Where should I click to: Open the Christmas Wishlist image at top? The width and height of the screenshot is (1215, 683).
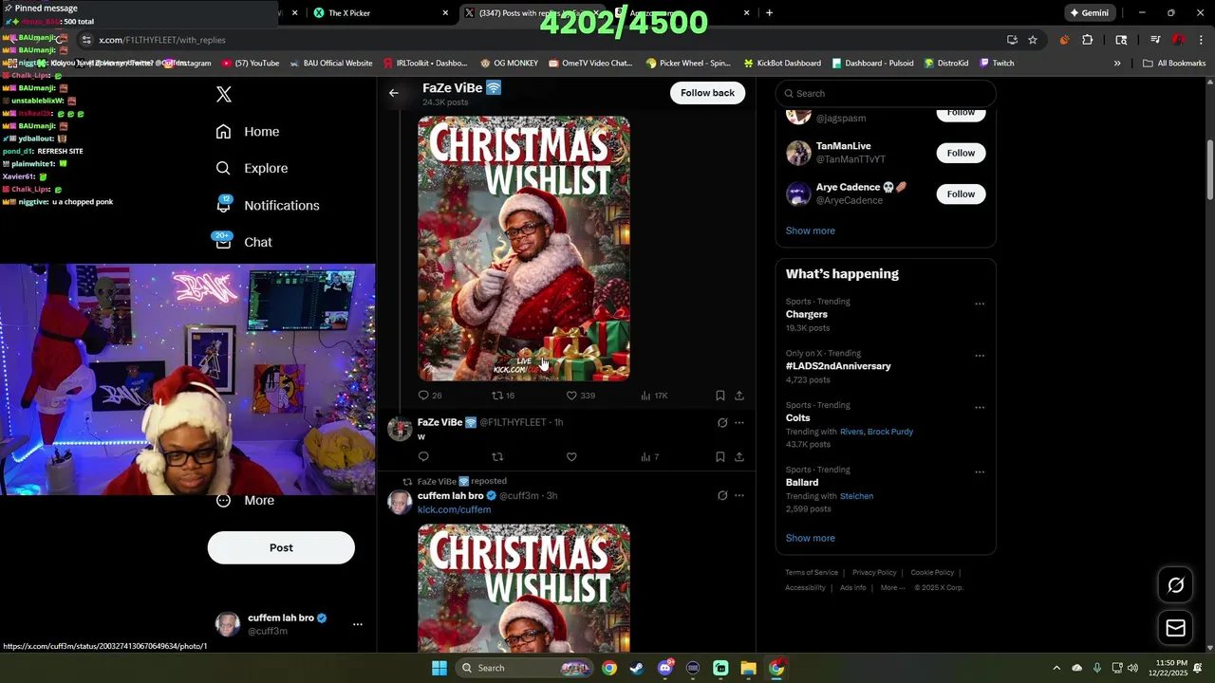point(524,249)
